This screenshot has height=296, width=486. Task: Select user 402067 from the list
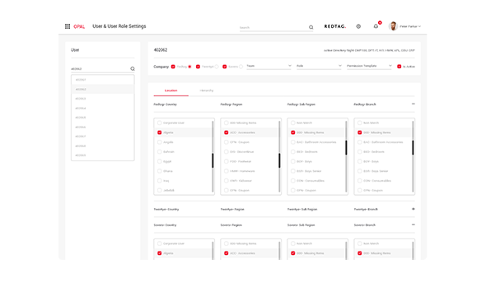coord(103,136)
